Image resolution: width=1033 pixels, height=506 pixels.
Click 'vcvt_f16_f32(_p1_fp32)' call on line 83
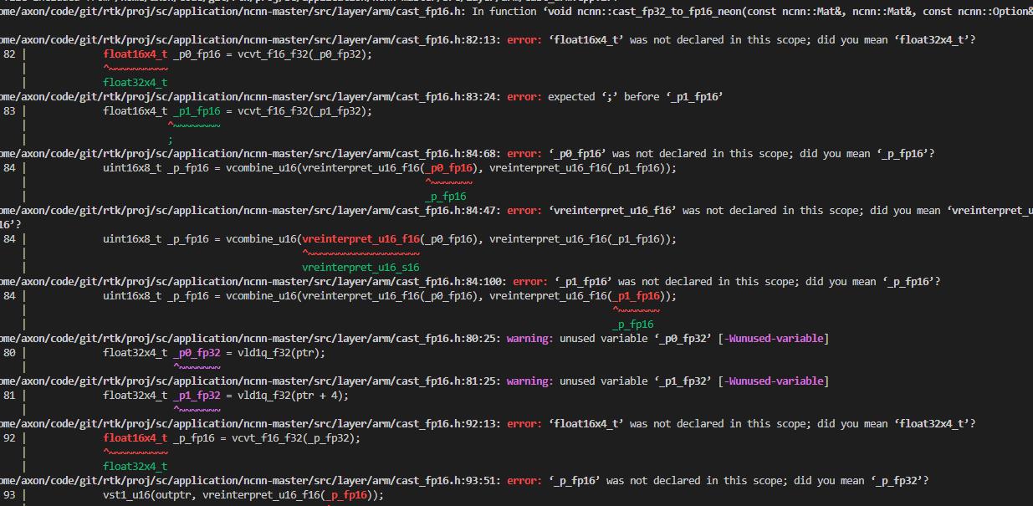click(302, 110)
